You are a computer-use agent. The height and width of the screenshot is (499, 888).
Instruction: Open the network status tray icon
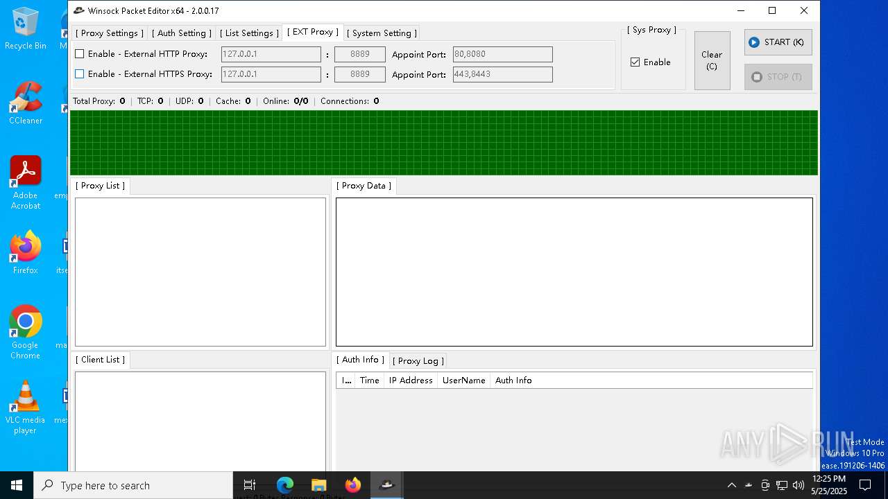(x=782, y=485)
